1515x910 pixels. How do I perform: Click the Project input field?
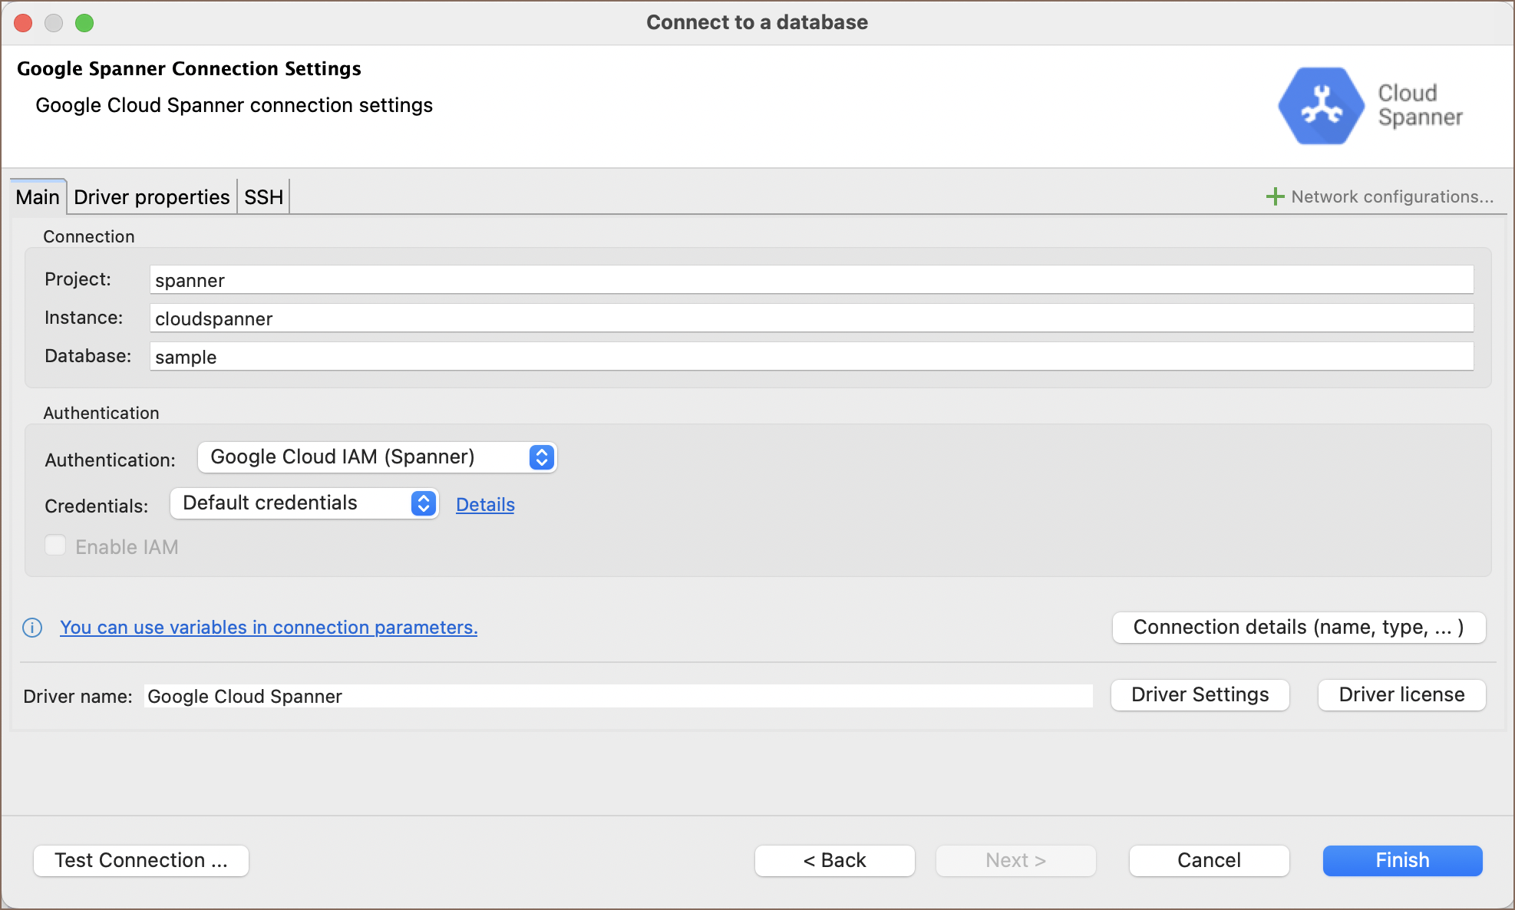(810, 280)
